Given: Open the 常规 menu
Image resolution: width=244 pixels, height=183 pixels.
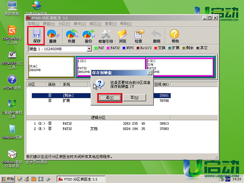Looking at the screenshot, I should [x=33, y=24].
